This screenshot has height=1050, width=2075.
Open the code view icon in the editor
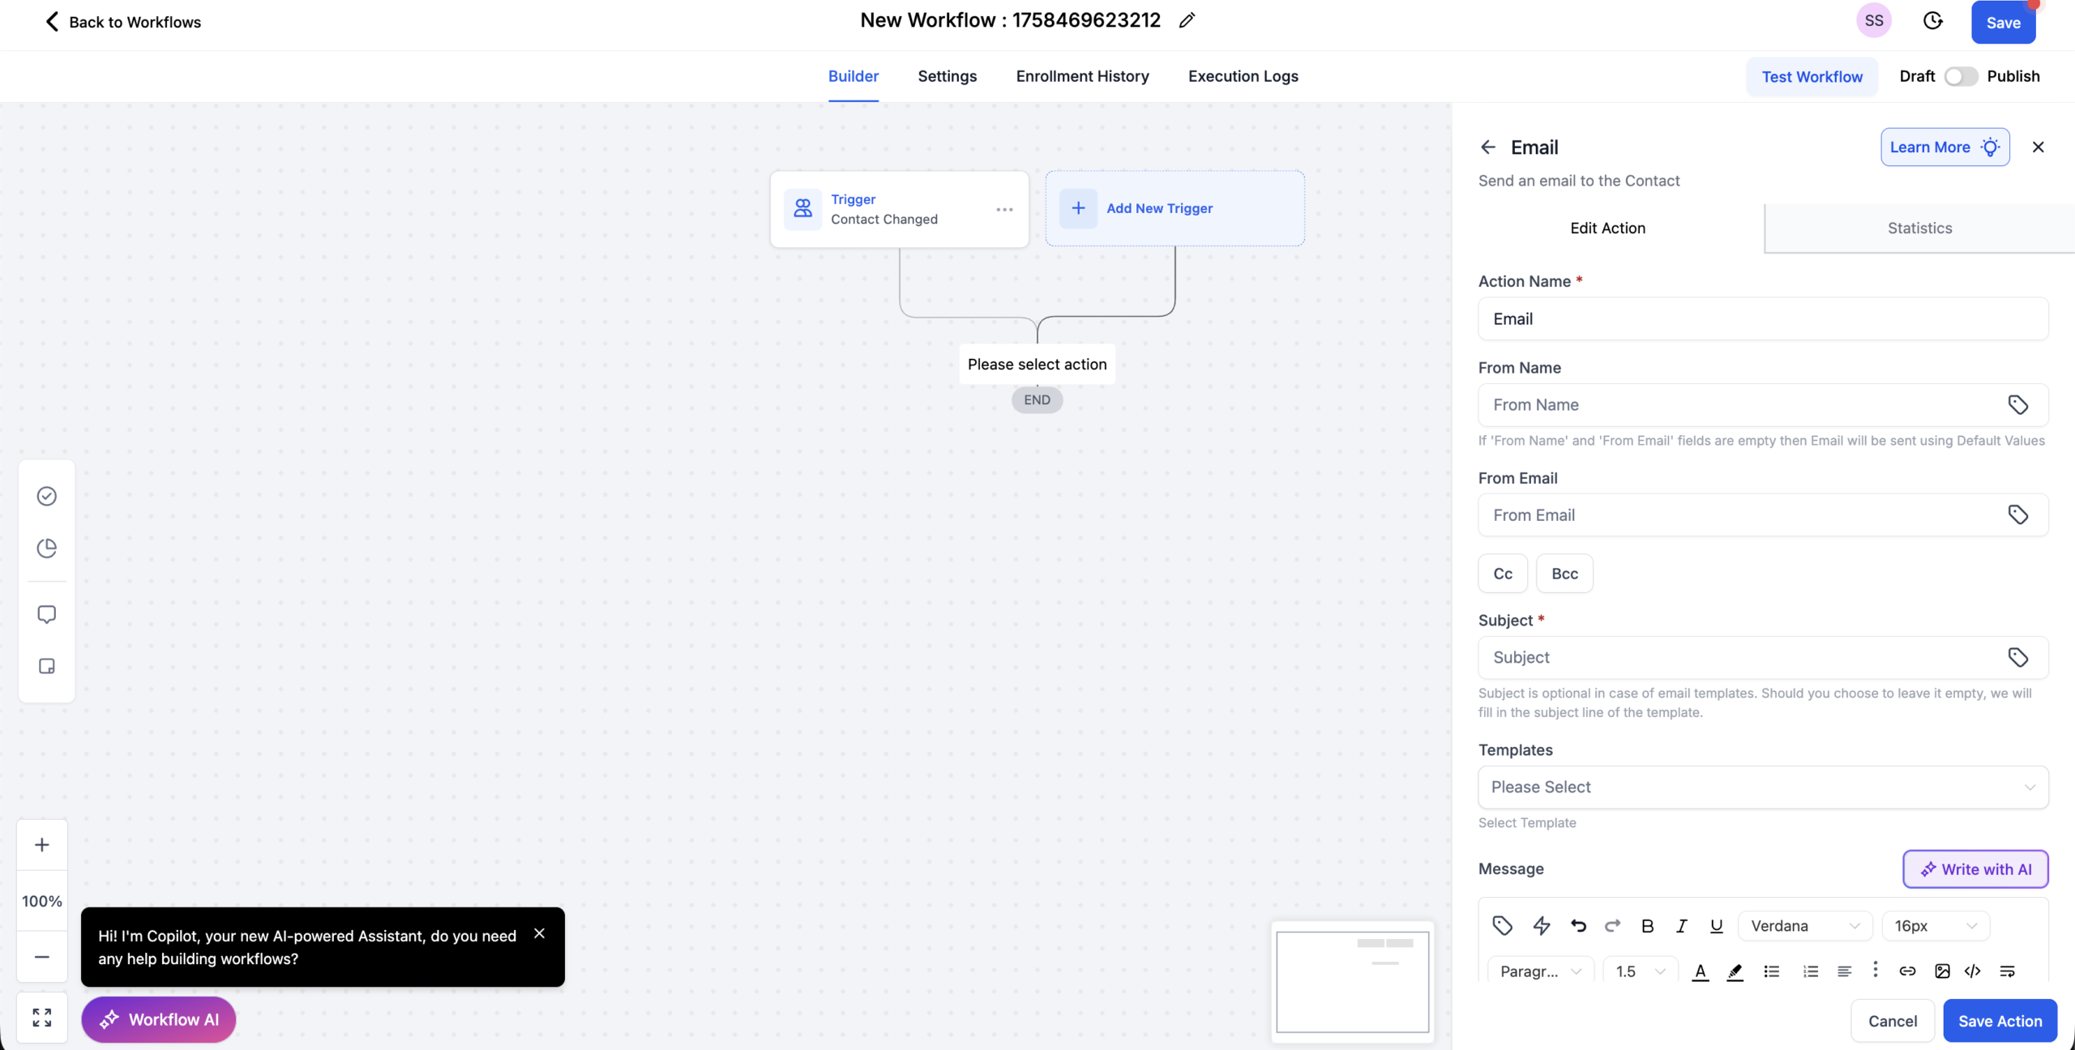click(x=1973, y=971)
